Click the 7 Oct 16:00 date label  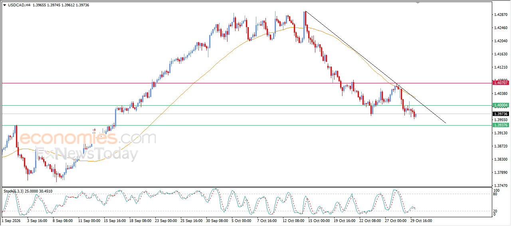(x=267, y=220)
